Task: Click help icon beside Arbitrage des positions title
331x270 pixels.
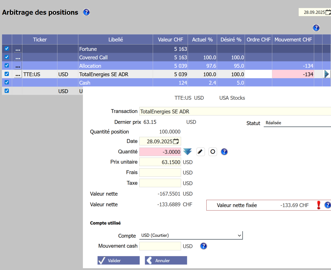Action: pyautogui.click(x=86, y=12)
